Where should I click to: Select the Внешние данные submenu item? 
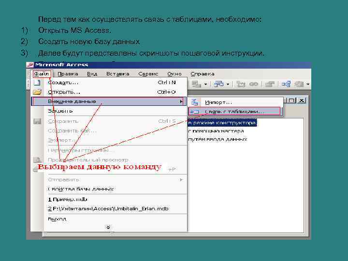coord(109,101)
